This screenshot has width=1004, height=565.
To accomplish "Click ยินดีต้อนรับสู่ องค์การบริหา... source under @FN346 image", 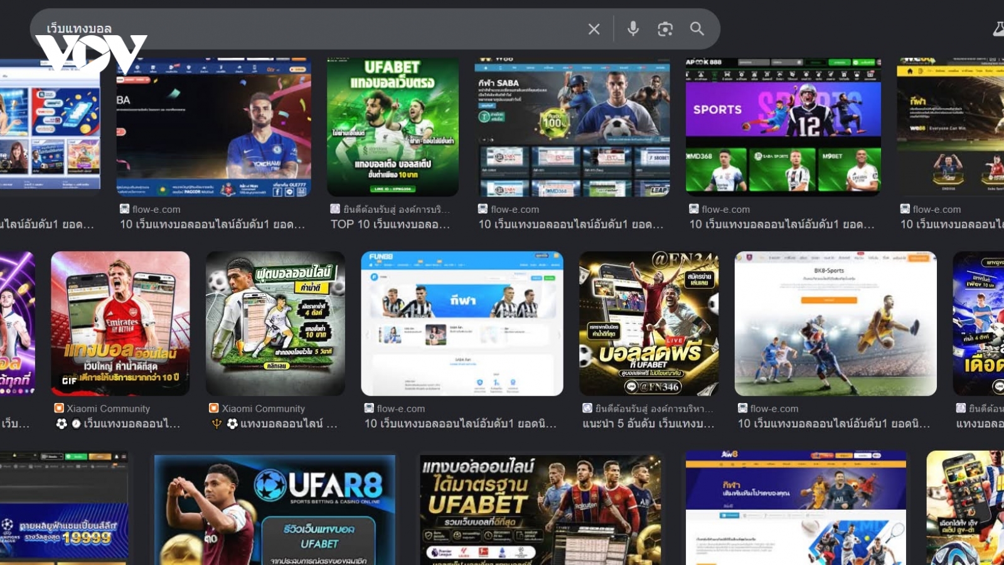I will click(654, 409).
